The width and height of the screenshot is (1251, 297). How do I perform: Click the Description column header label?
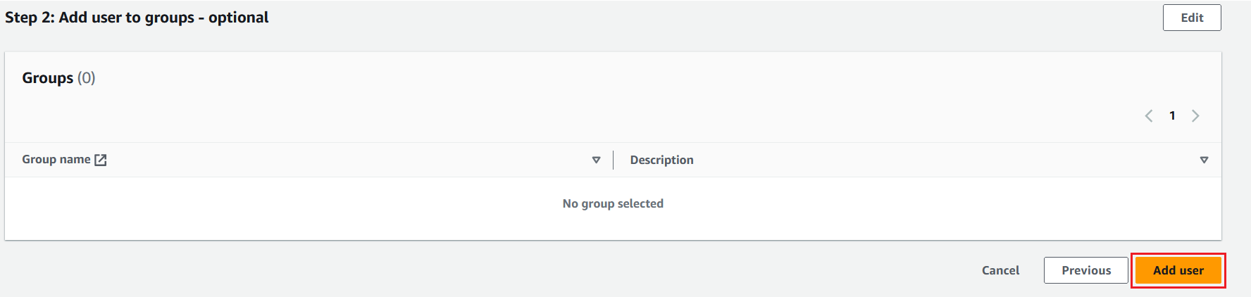[x=661, y=160]
